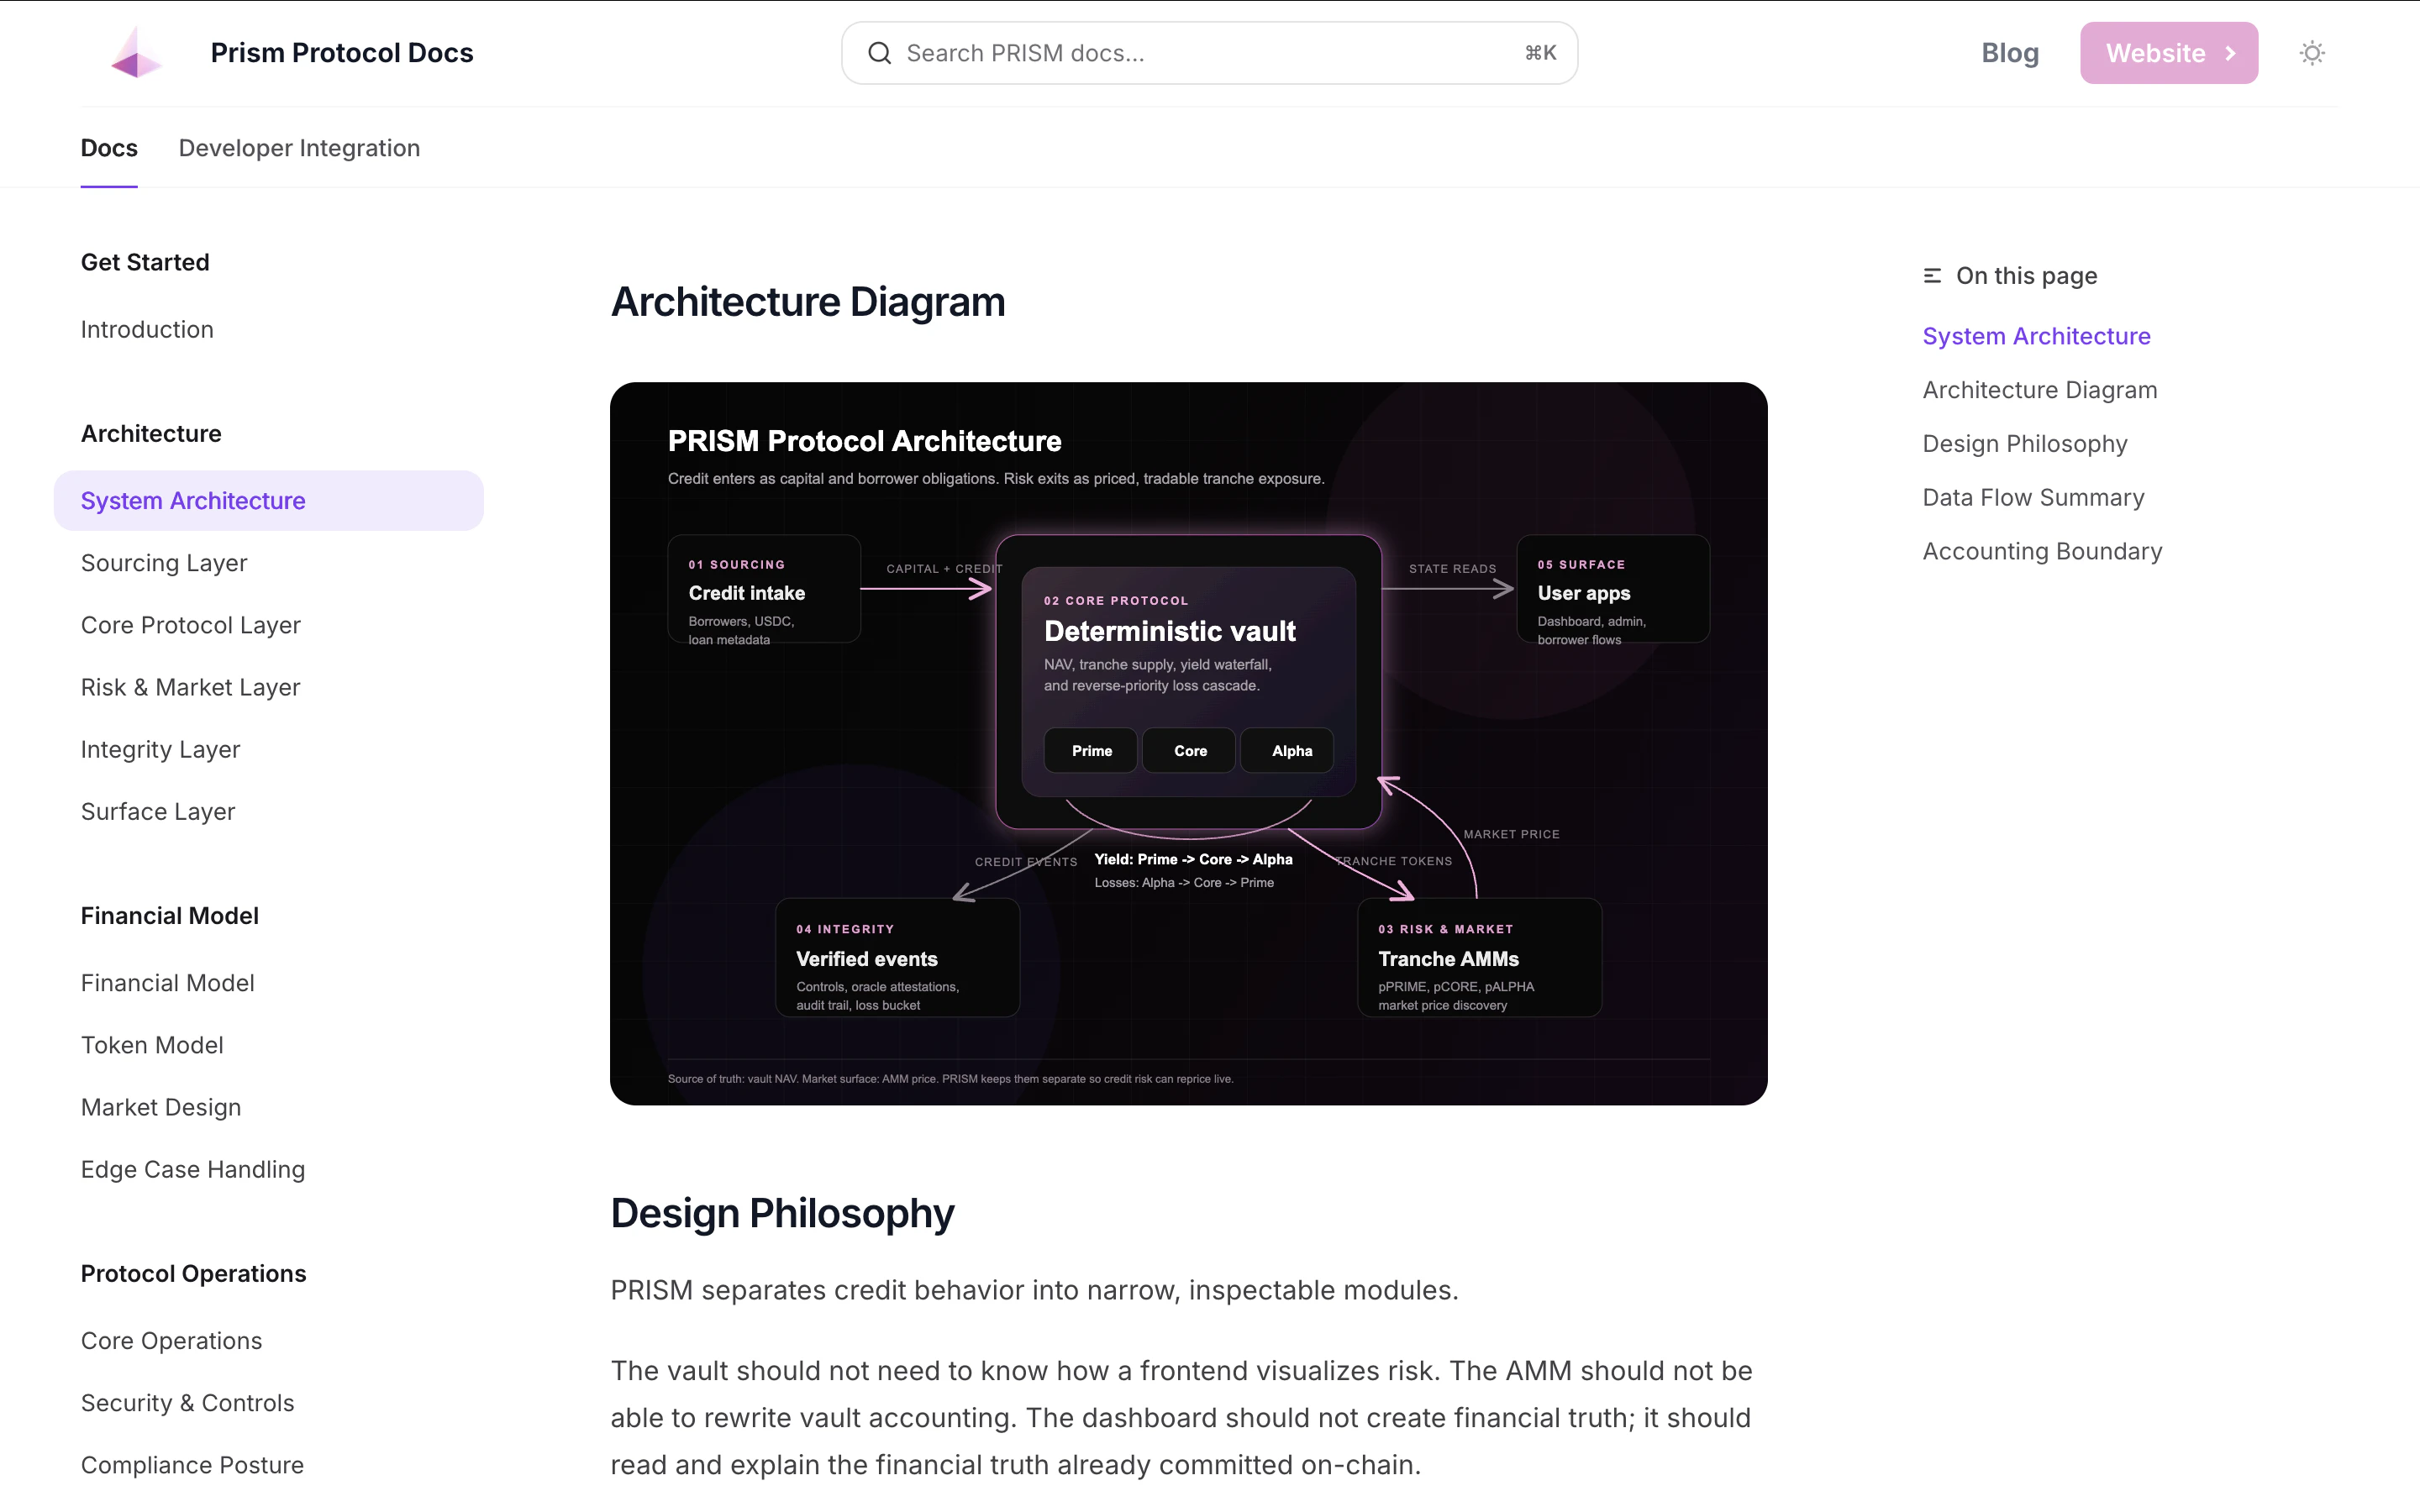Switch to the Developer Integration tab

(x=299, y=148)
